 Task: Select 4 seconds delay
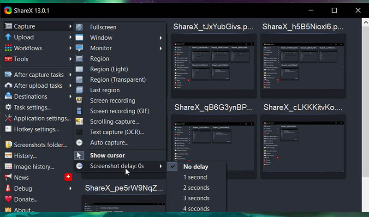point(196,209)
